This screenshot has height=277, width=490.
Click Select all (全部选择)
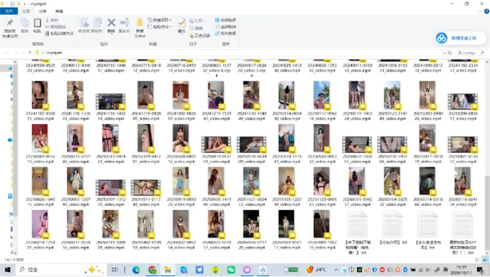tap(225, 20)
